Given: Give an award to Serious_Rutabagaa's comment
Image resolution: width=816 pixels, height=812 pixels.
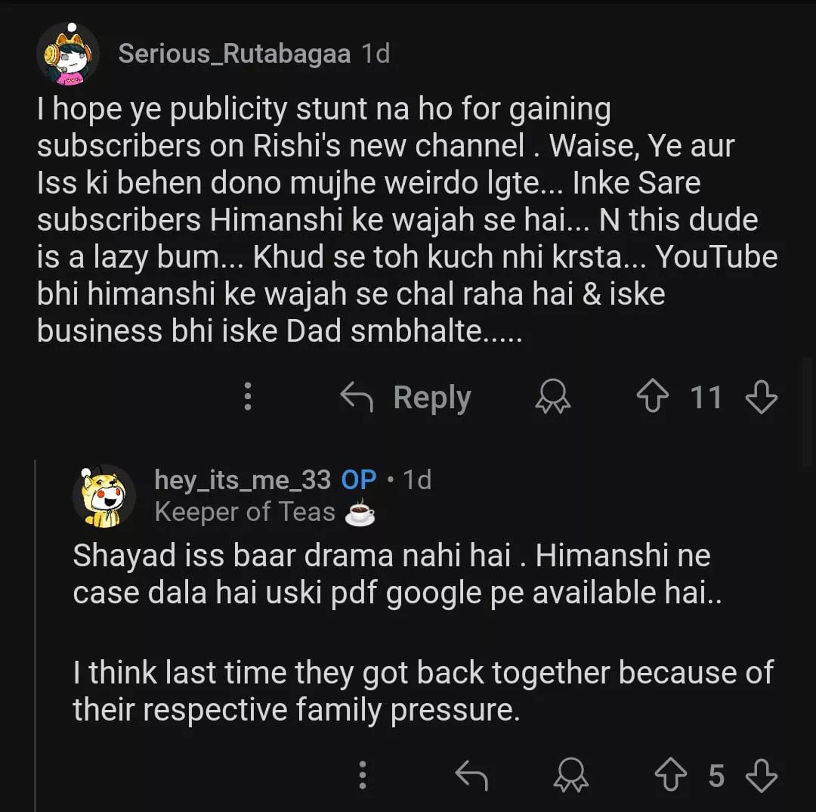Looking at the screenshot, I should click(x=552, y=396).
